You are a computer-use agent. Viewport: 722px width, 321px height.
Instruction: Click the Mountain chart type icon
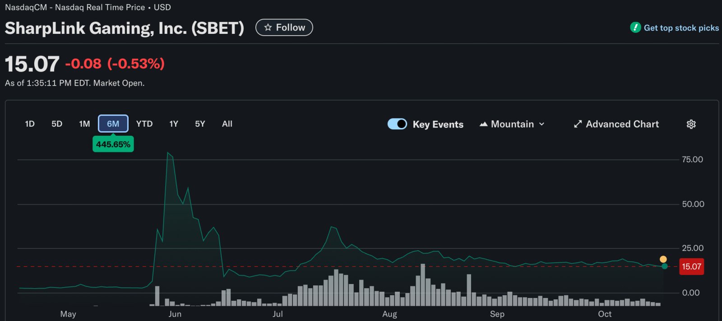[x=483, y=124]
